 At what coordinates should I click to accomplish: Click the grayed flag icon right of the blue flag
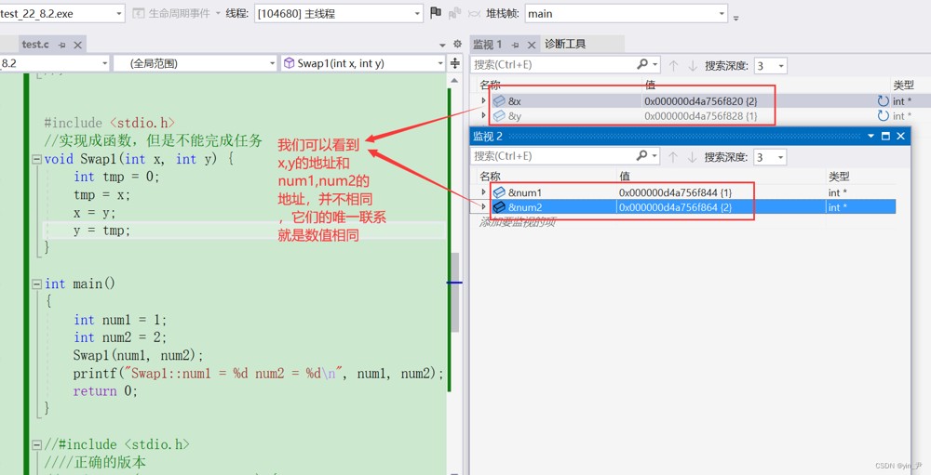pyautogui.click(x=455, y=13)
